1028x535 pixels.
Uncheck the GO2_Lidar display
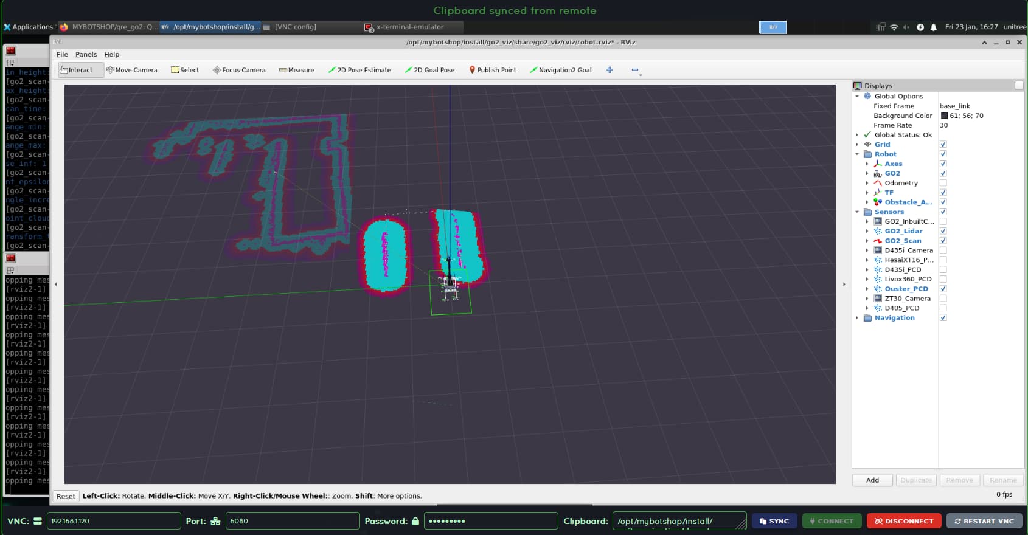tap(943, 231)
